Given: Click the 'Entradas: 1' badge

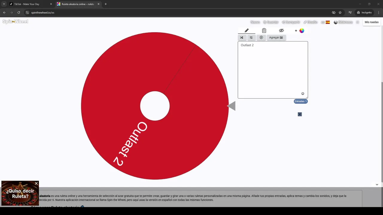Looking at the screenshot, I should 300,101.
